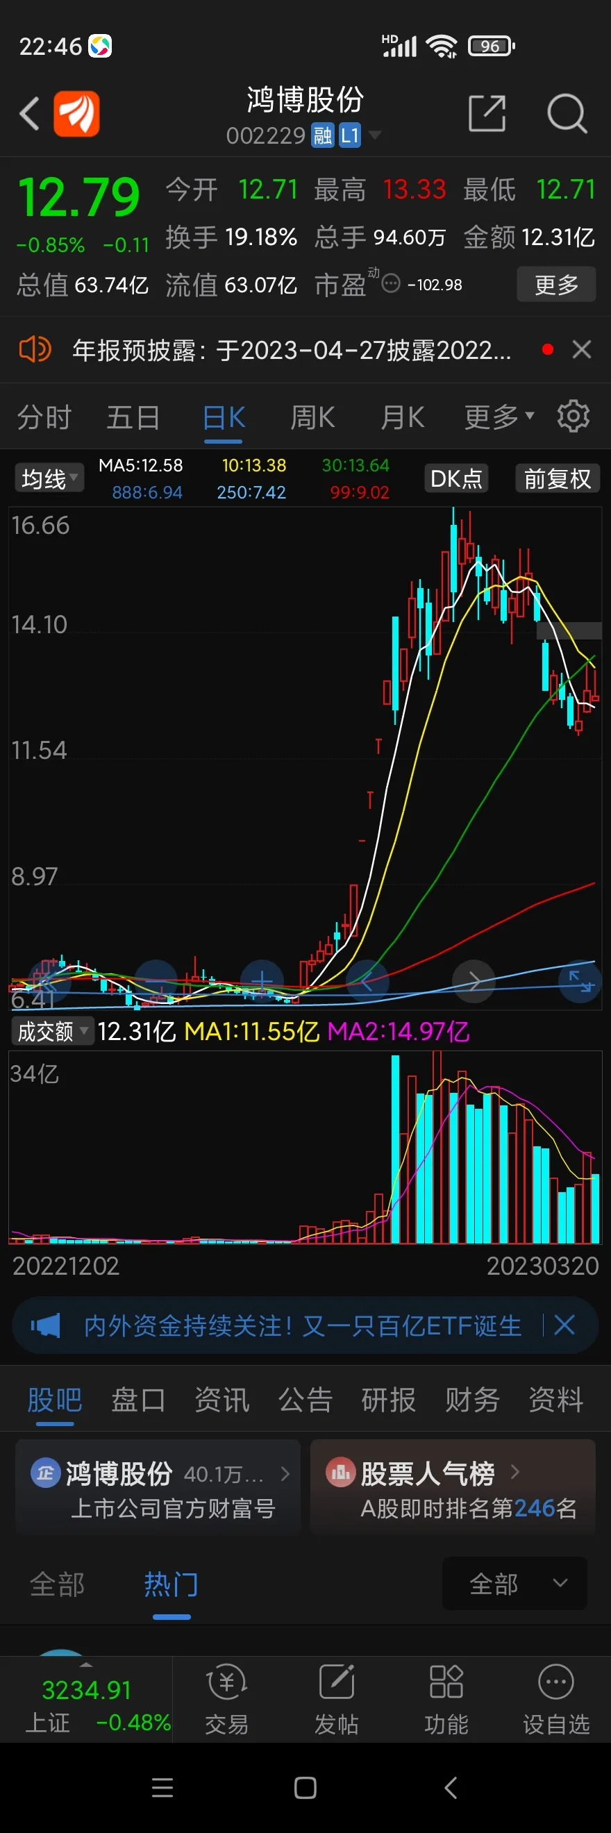Move chart left with overlay arrow
The image size is (611, 1833).
(x=367, y=981)
